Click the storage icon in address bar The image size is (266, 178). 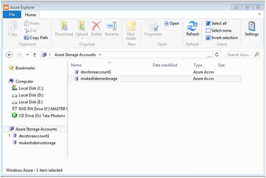44,55
